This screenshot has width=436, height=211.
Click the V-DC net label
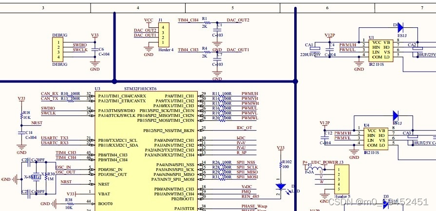pos(246,187)
